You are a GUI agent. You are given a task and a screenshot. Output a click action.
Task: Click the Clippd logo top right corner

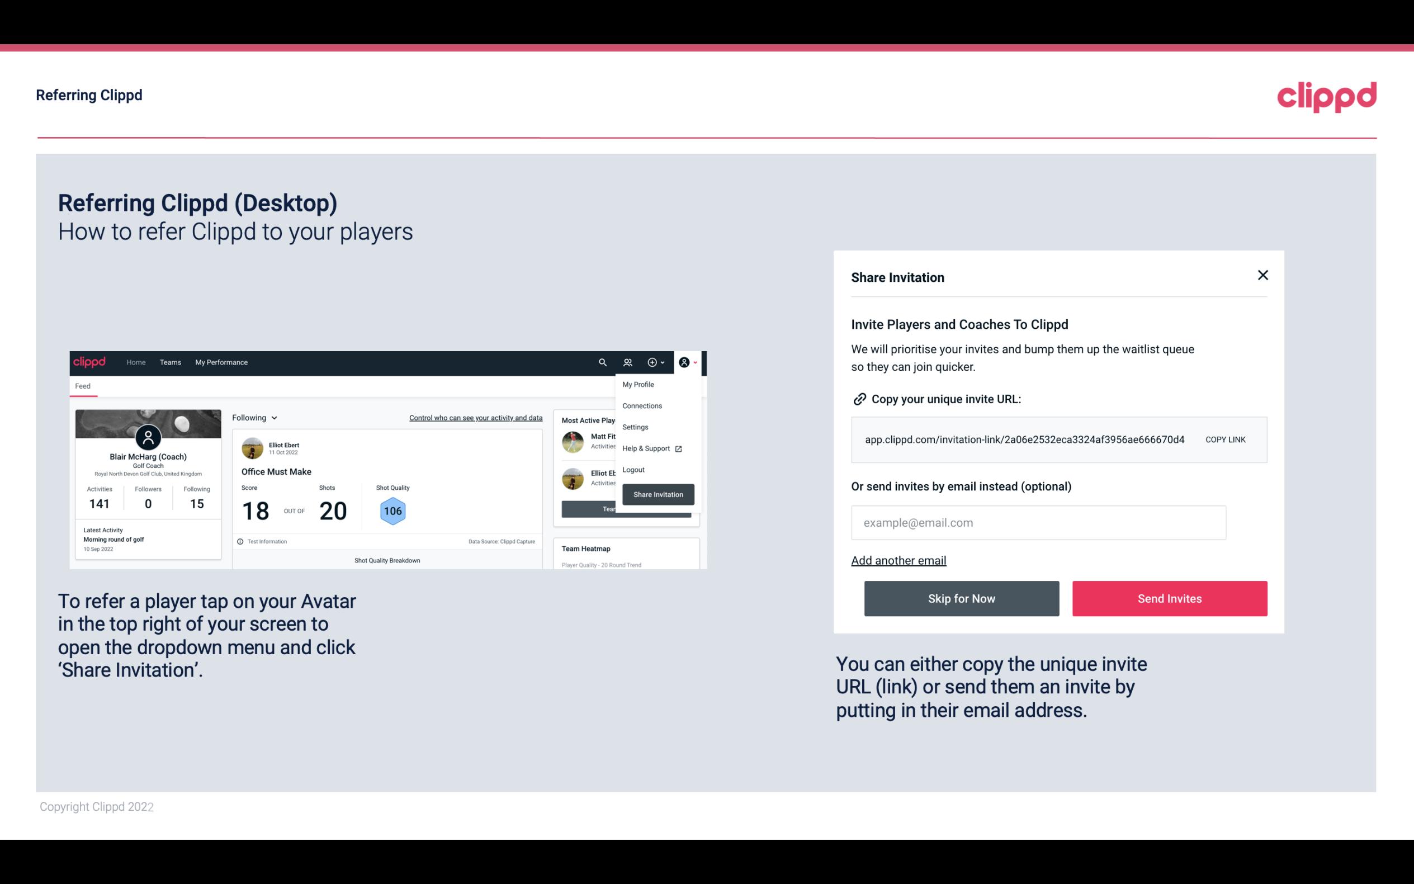tap(1327, 96)
